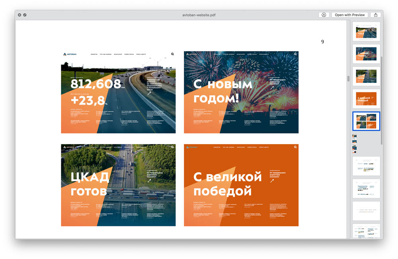The height and width of the screenshot is (259, 398).
Task: Click search magnifier on fireworks mockup
Action: click(295, 54)
